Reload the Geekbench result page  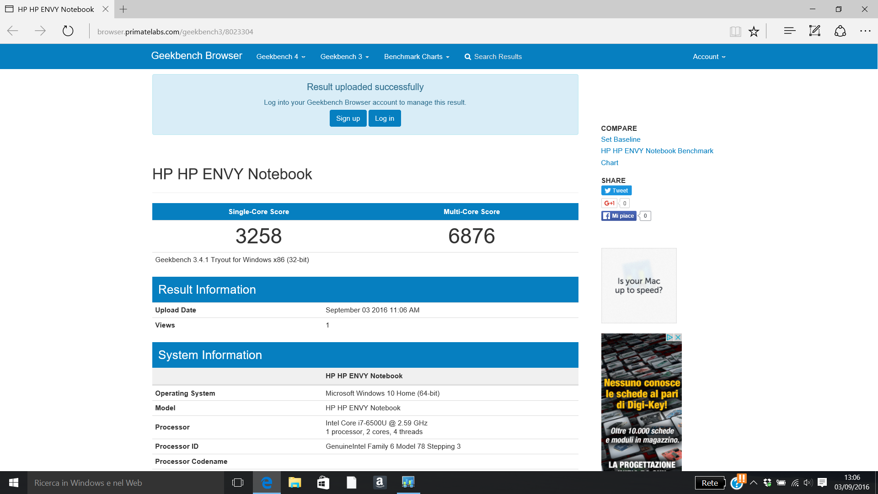(68, 31)
